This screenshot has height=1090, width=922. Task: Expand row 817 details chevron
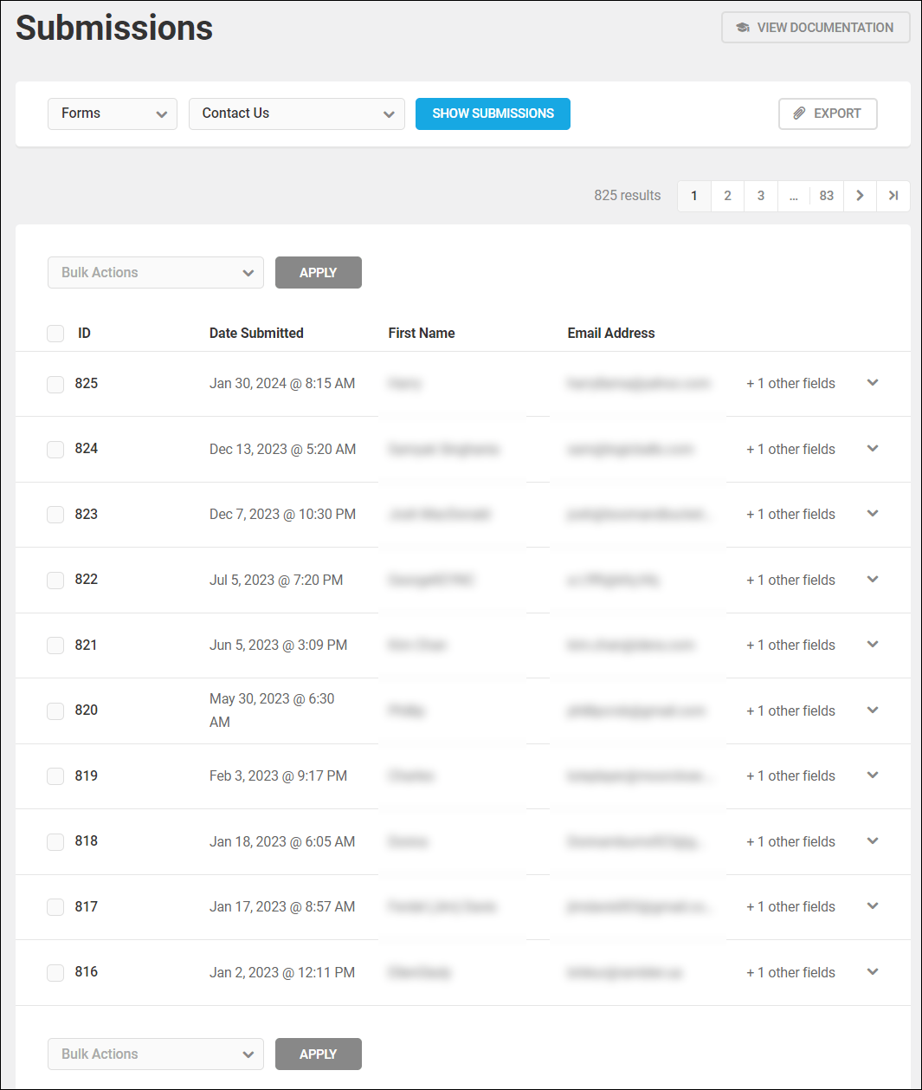coord(873,906)
